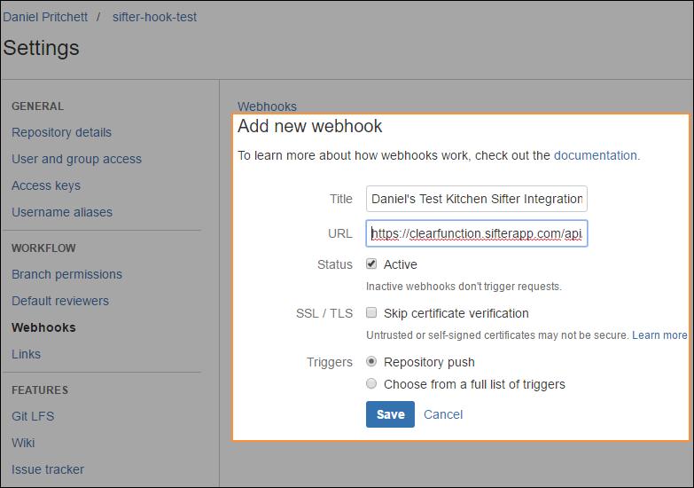This screenshot has width=694, height=488.
Task: Open Links settings page
Action: [x=26, y=354]
